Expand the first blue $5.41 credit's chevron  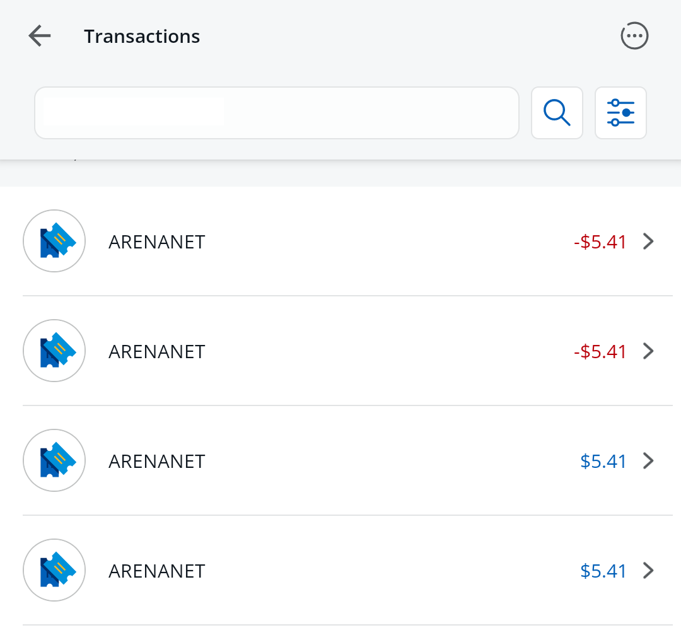[648, 461]
